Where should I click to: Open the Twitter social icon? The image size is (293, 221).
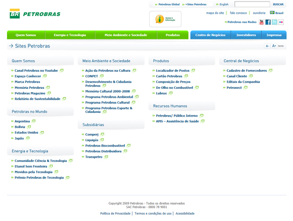click(274, 22)
